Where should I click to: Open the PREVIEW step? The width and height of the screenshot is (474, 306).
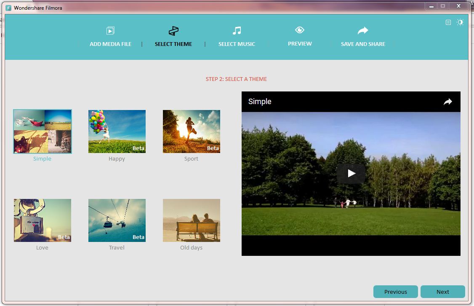[x=300, y=43]
